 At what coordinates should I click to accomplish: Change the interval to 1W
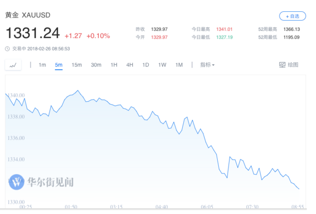[x=162, y=65]
